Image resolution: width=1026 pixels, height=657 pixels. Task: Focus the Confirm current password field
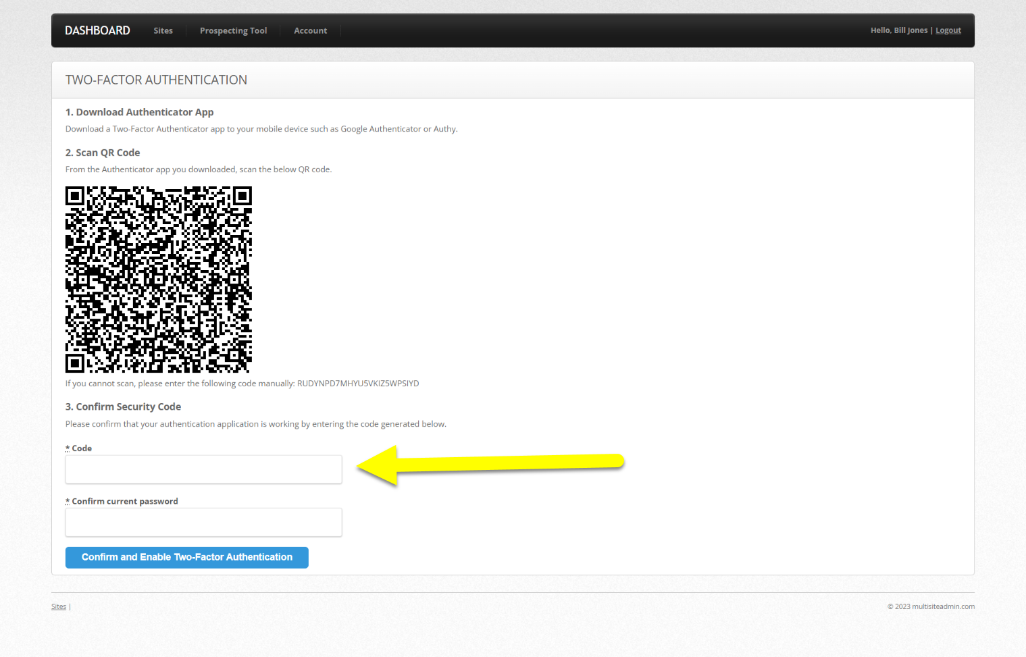coord(203,522)
